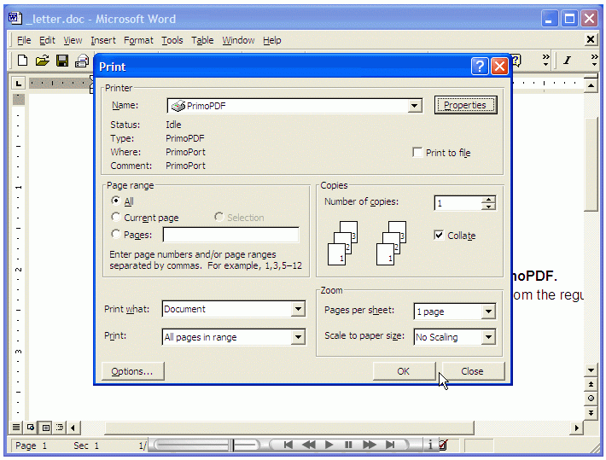Click the horizontal scrollbar right arrow
606x460 pixels.
576,428
